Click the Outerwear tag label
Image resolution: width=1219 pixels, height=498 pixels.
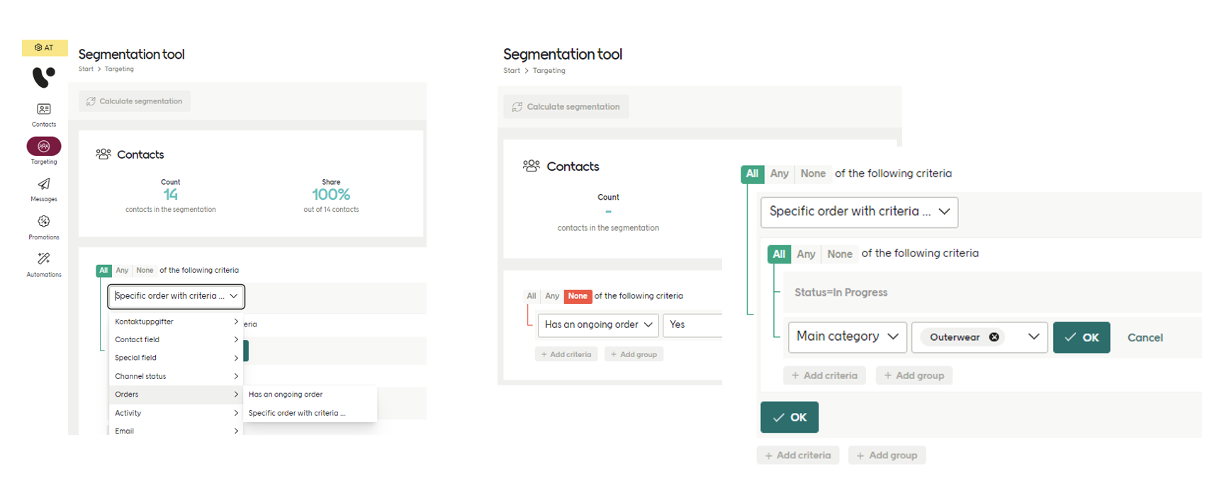pyautogui.click(x=955, y=337)
